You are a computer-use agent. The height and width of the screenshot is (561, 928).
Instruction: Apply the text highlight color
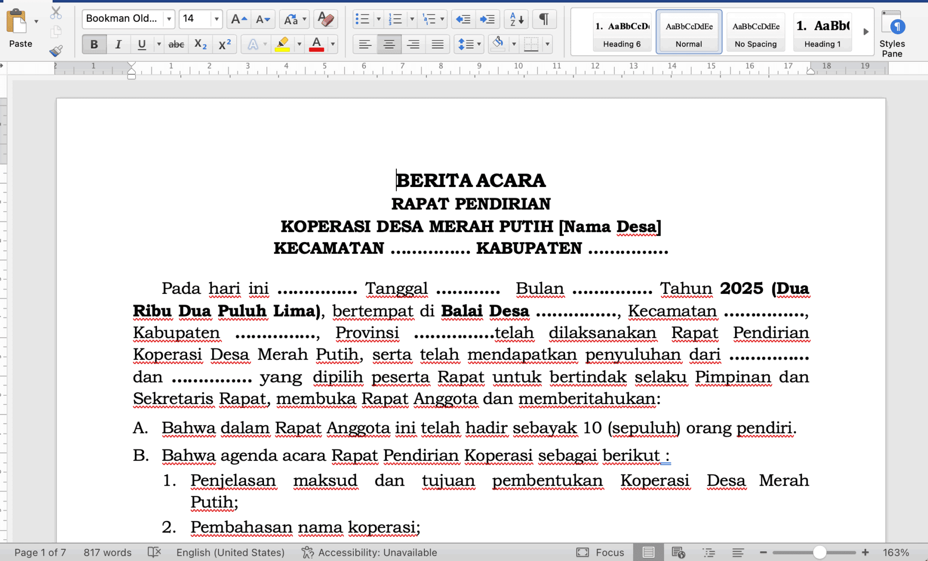[283, 44]
